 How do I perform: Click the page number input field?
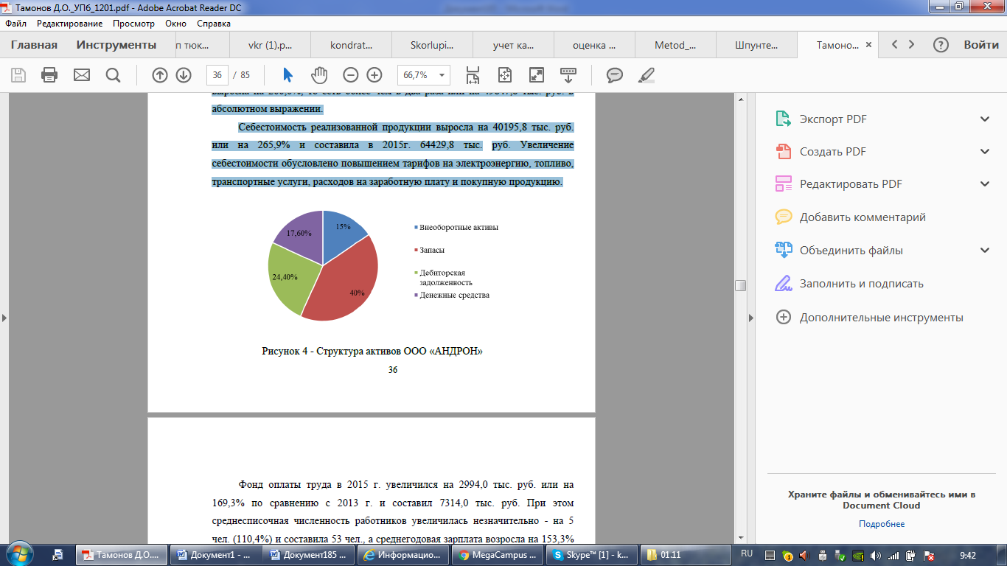[x=217, y=75]
